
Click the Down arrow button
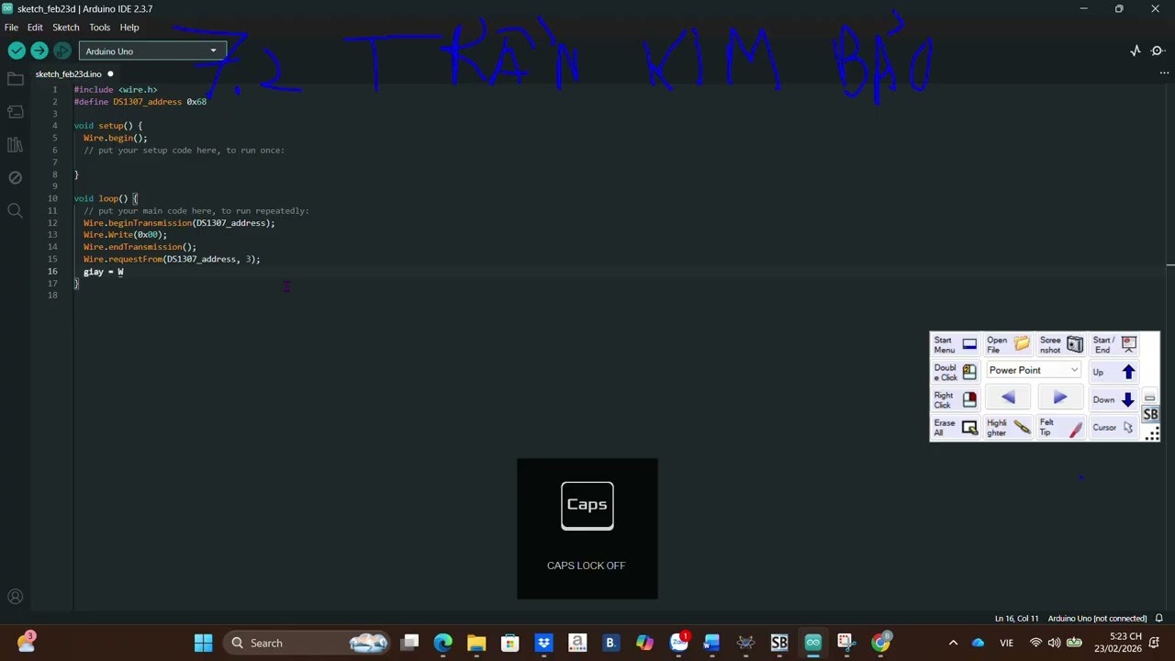tap(1114, 399)
